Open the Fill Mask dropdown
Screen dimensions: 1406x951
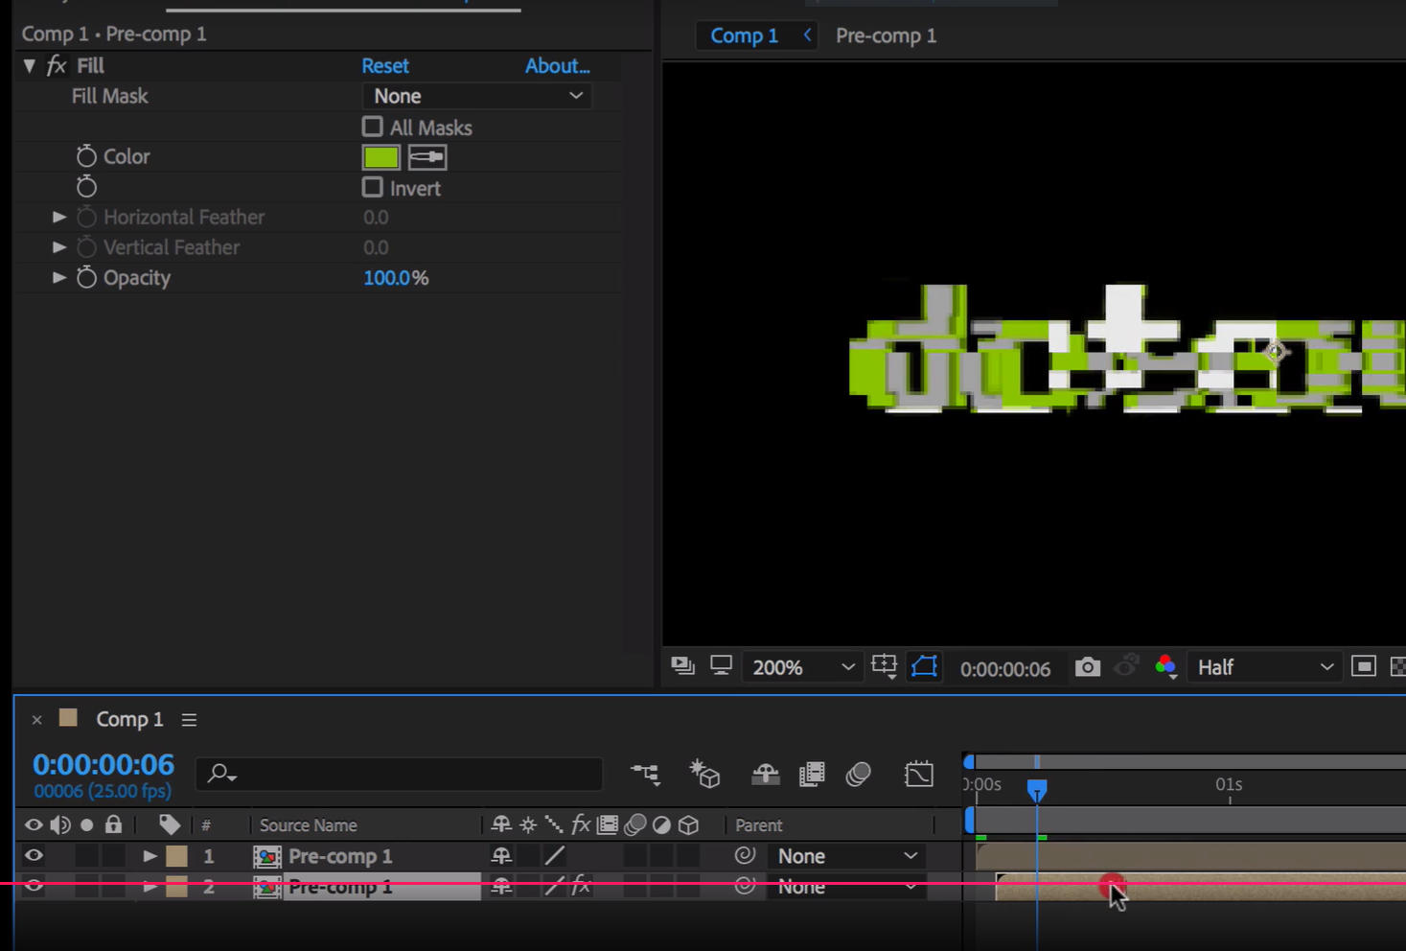(476, 96)
